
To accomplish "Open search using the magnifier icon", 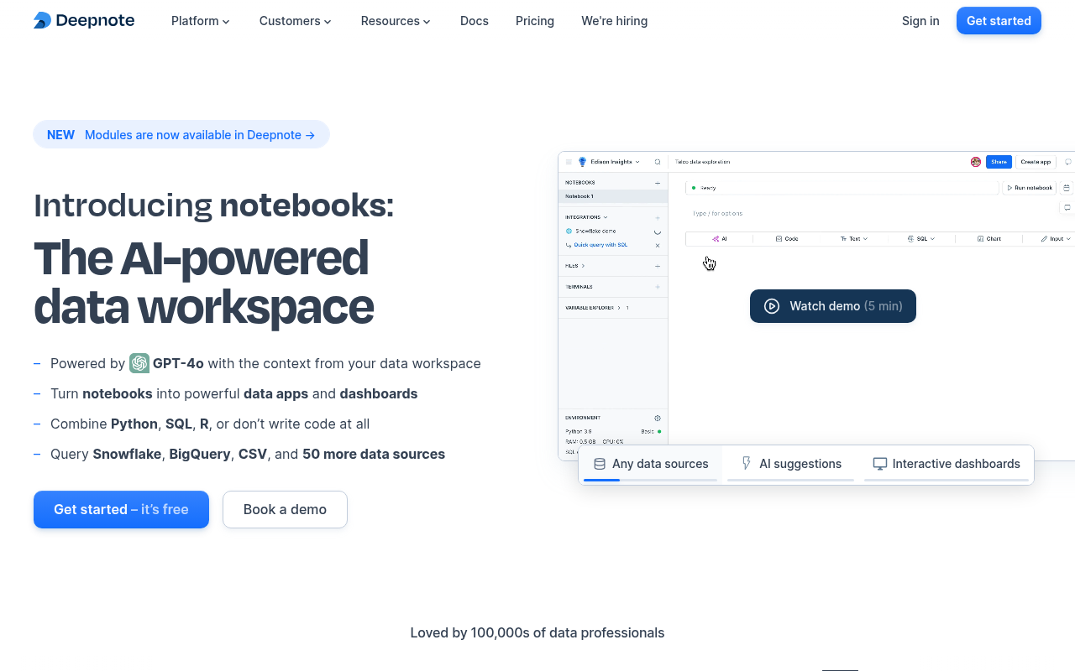I will coord(657,162).
